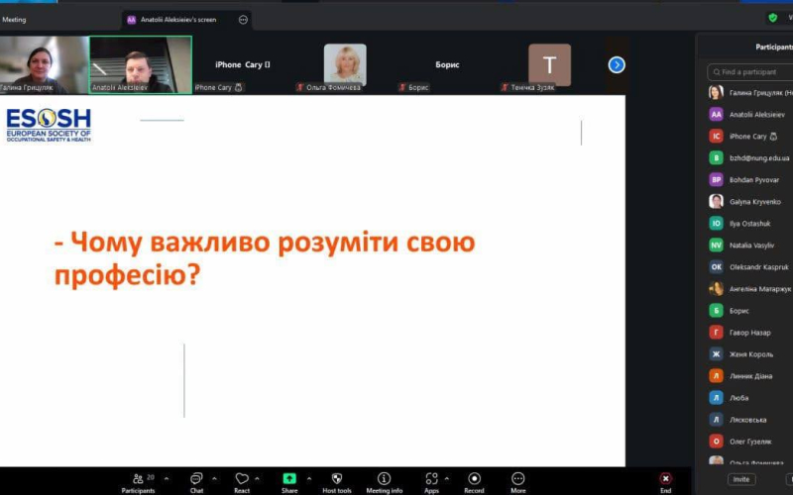Click the green Share screen icon

(x=289, y=478)
